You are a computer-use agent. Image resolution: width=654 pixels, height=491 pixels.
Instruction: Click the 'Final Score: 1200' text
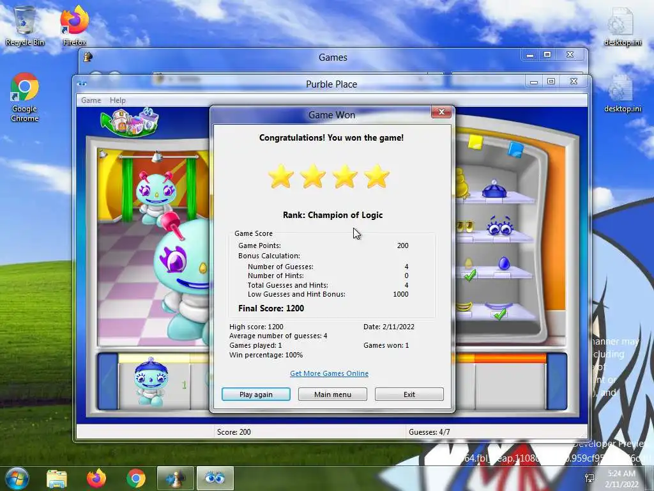(271, 308)
